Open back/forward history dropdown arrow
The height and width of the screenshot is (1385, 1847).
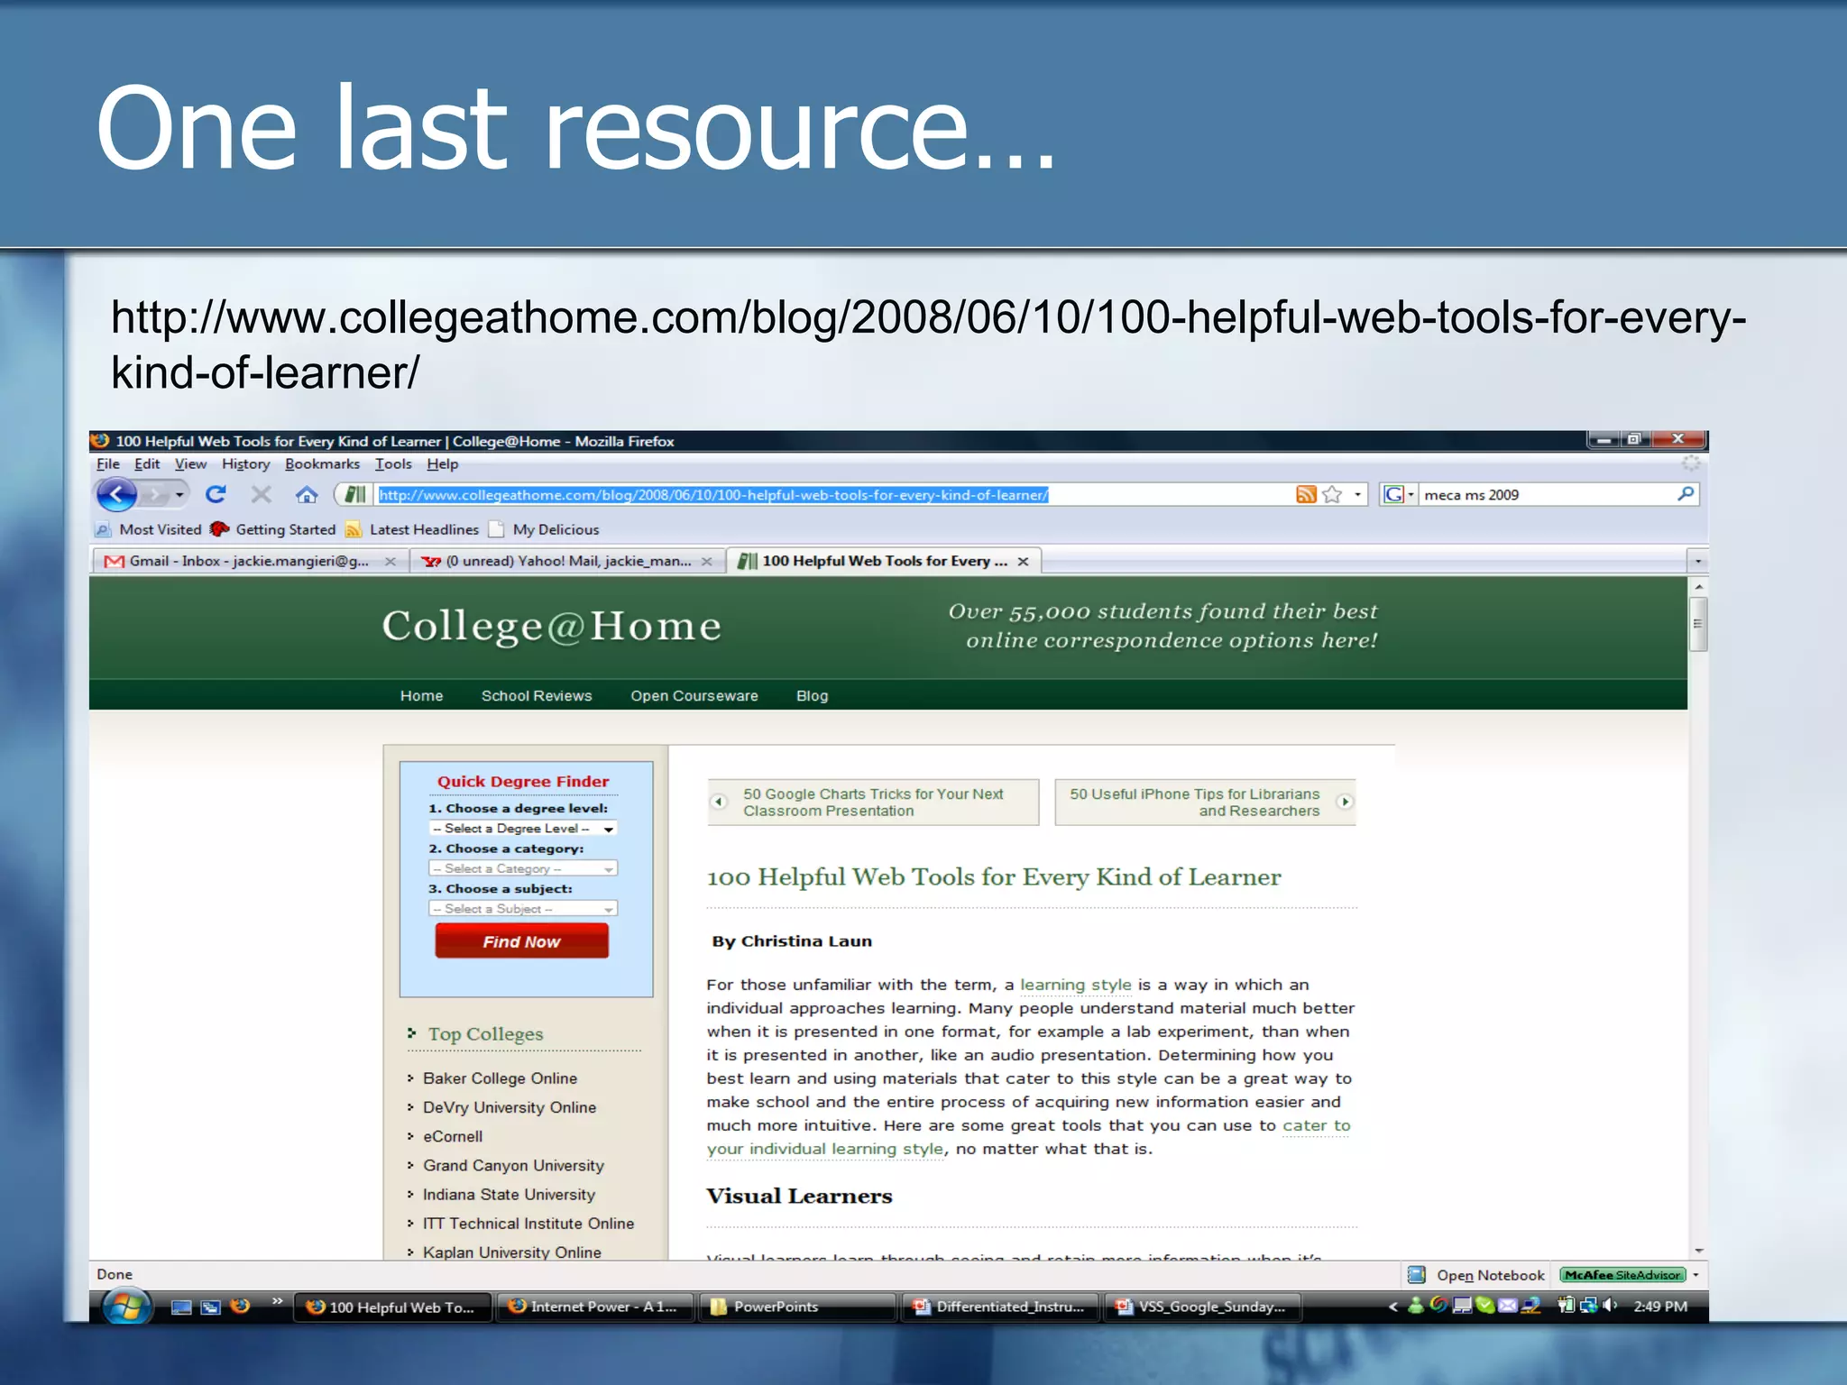179,494
